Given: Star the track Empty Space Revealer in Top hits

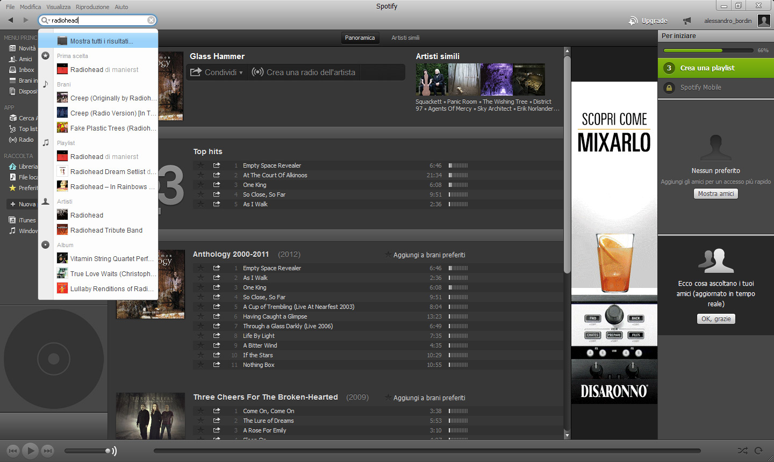Looking at the screenshot, I should click(x=200, y=165).
